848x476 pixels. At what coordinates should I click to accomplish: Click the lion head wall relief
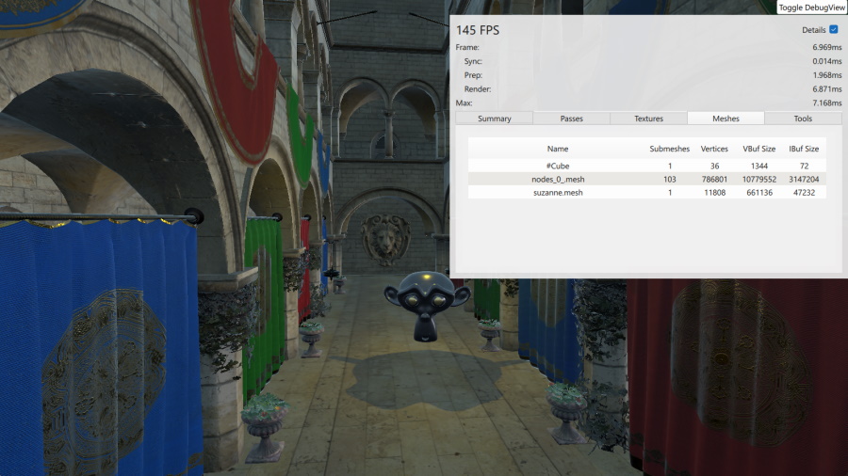pyautogui.click(x=386, y=238)
